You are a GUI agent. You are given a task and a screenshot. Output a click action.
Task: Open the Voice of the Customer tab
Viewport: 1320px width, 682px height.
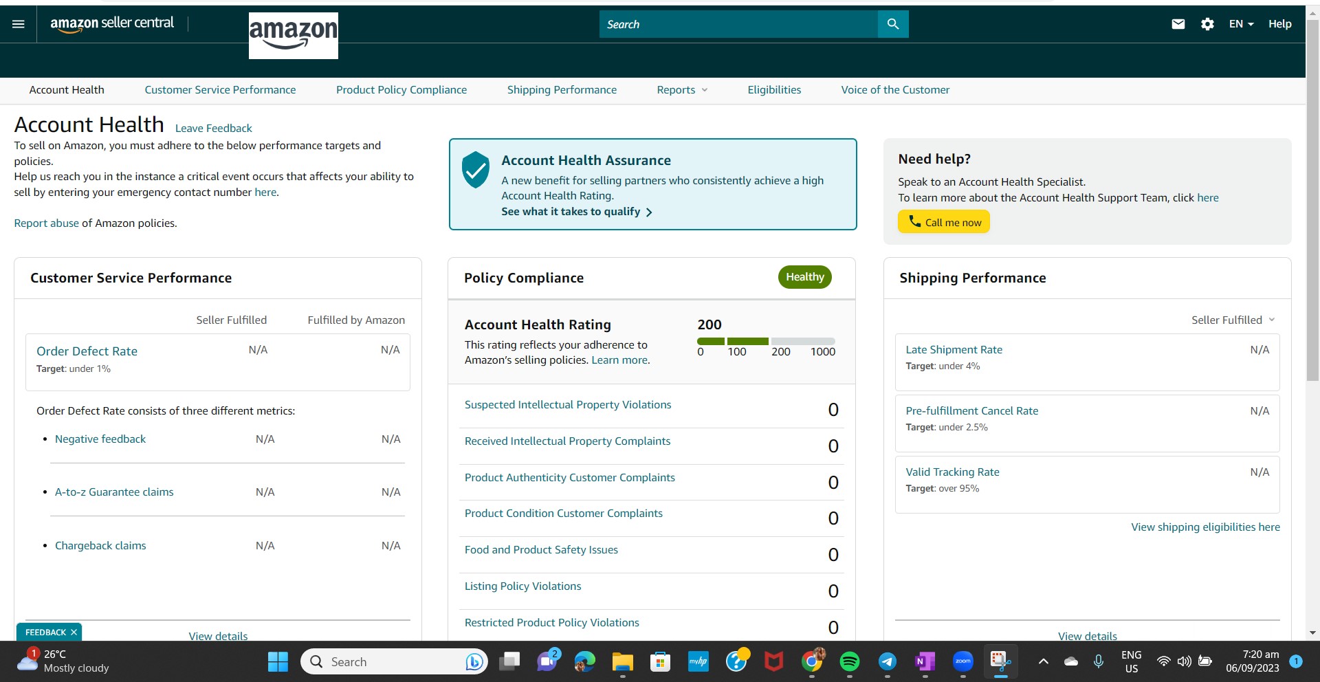tap(895, 90)
